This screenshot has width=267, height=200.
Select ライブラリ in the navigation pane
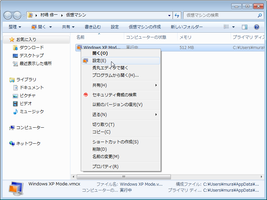click(x=26, y=80)
